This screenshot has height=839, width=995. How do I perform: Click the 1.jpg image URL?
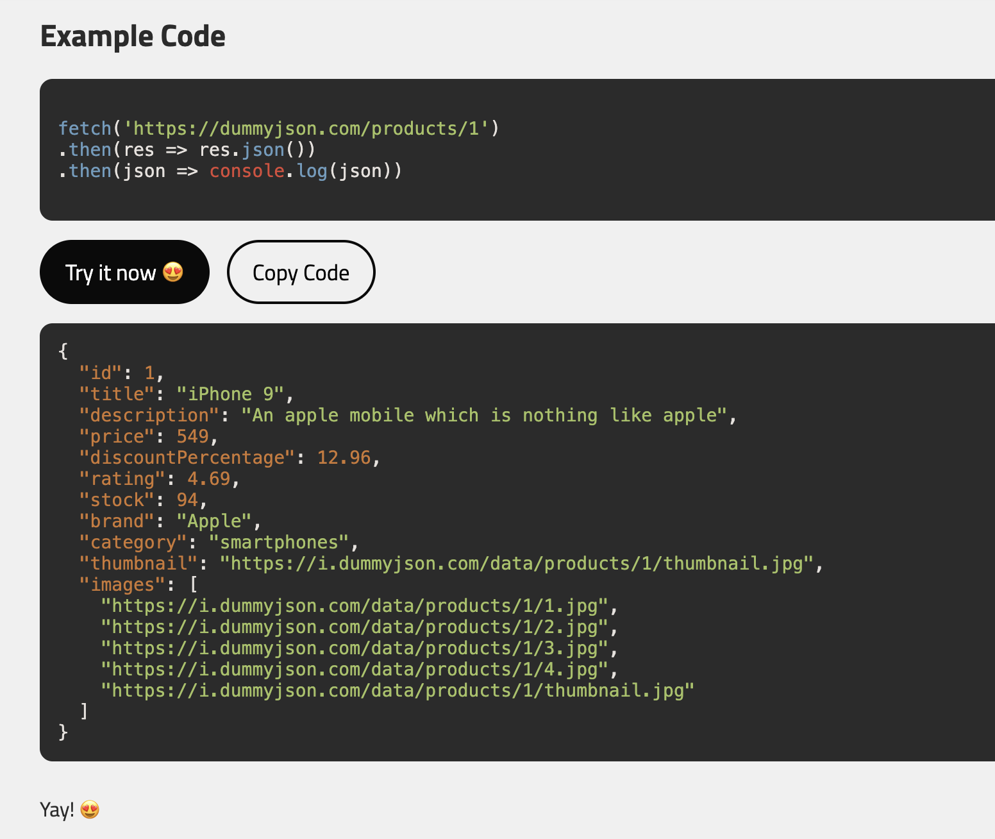tap(355, 606)
